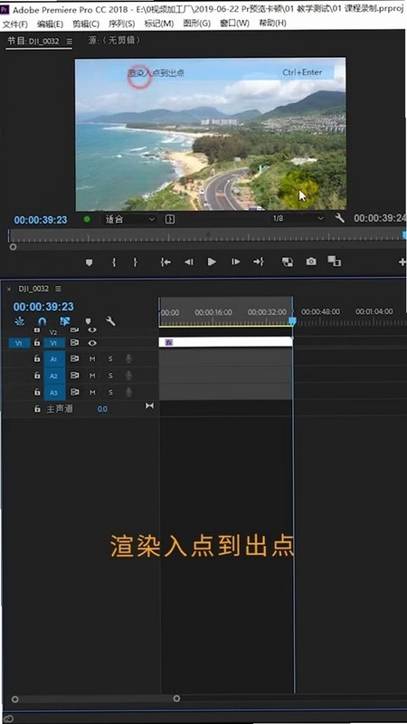Toggle A2 track targeting
The width and height of the screenshot is (407, 724).
click(x=54, y=376)
